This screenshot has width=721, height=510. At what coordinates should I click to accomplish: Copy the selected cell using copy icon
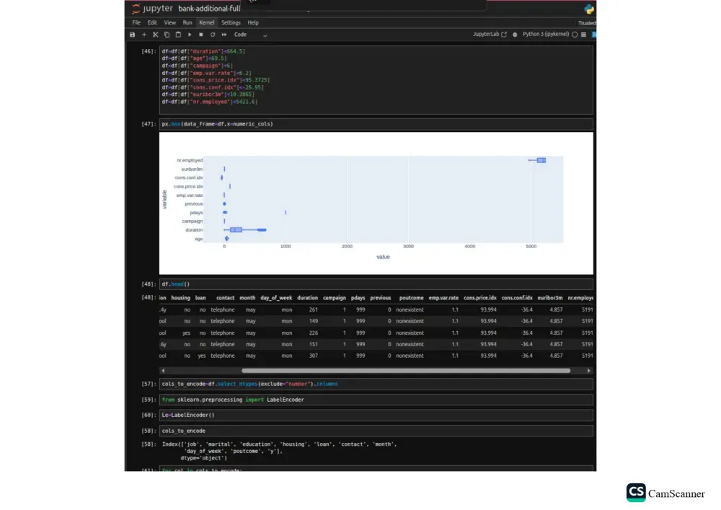click(165, 34)
